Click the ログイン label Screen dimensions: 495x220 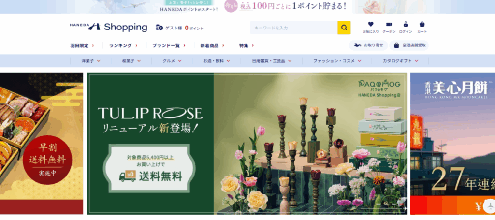click(x=406, y=31)
